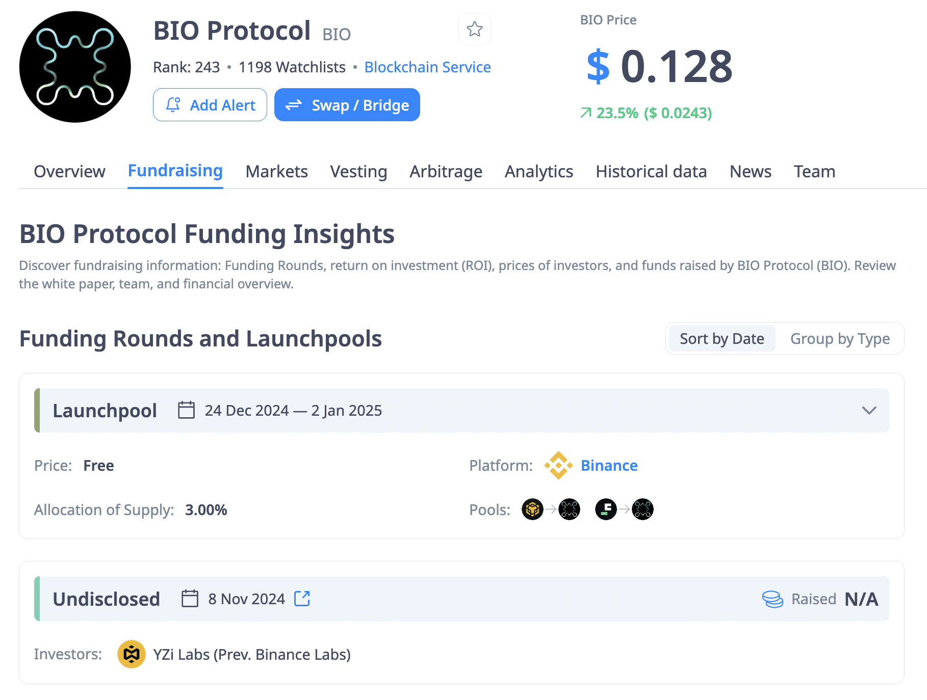The height and width of the screenshot is (700, 927).
Task: Open the Blockchain Service category link
Action: tap(427, 67)
